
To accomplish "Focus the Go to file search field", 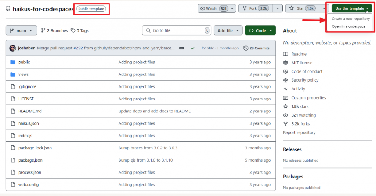I will point(177,30).
